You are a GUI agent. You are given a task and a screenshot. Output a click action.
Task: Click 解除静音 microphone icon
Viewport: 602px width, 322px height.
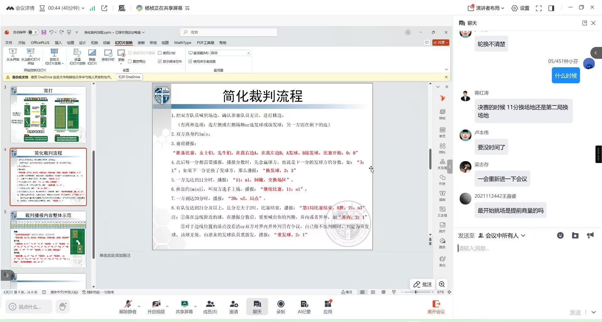pos(128,304)
